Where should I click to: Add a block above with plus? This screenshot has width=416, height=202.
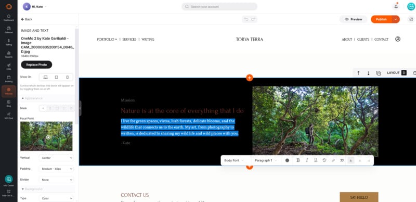pyautogui.click(x=250, y=78)
